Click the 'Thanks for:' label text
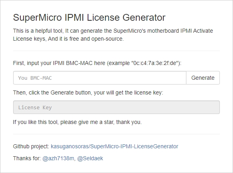 [x=27, y=158]
